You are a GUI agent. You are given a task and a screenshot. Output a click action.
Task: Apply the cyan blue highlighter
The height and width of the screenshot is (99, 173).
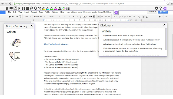[48, 8]
